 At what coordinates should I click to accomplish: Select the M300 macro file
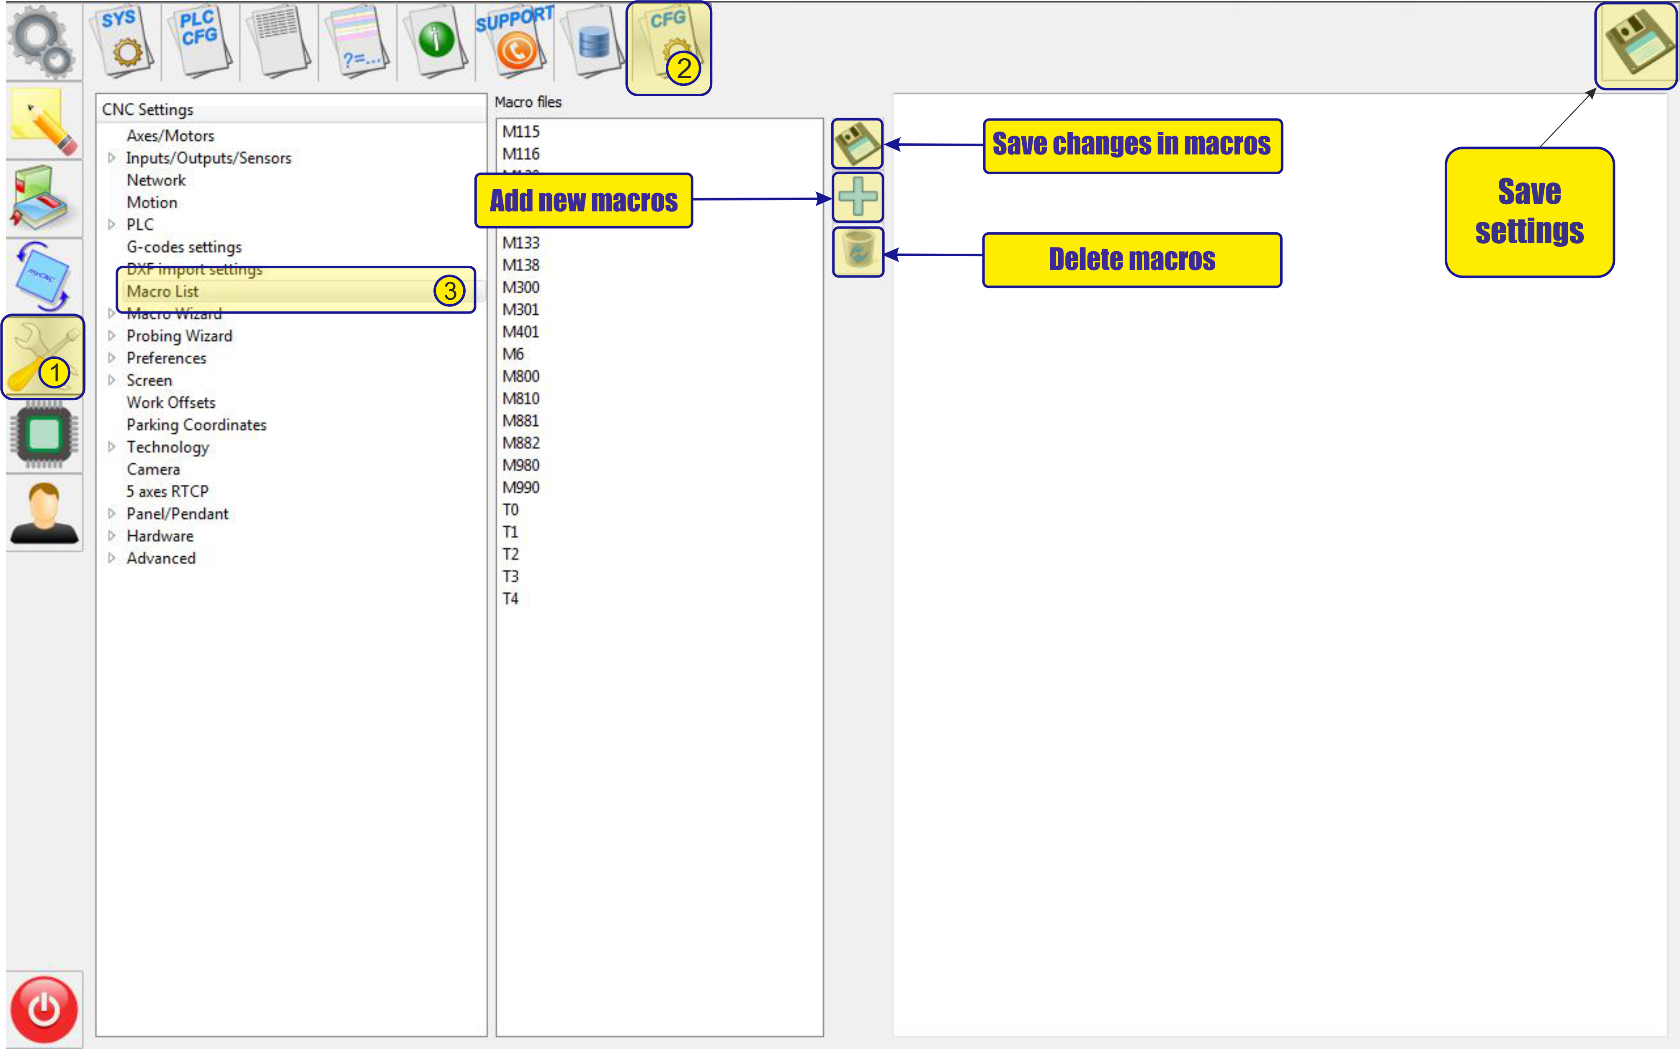520,287
